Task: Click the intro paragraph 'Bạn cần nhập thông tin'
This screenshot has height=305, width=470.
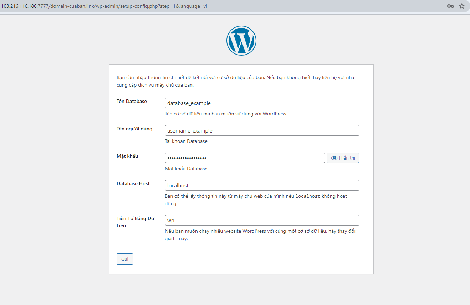Action: coord(235,81)
